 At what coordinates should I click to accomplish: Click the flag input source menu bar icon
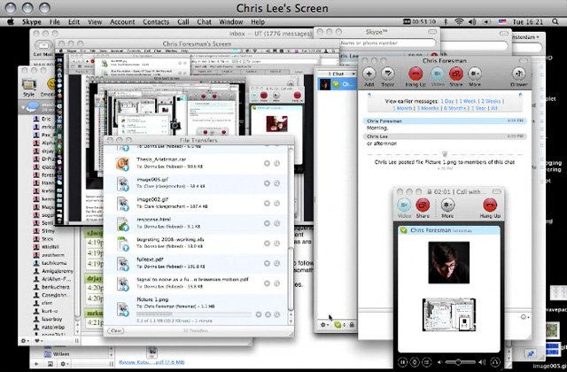502,21
